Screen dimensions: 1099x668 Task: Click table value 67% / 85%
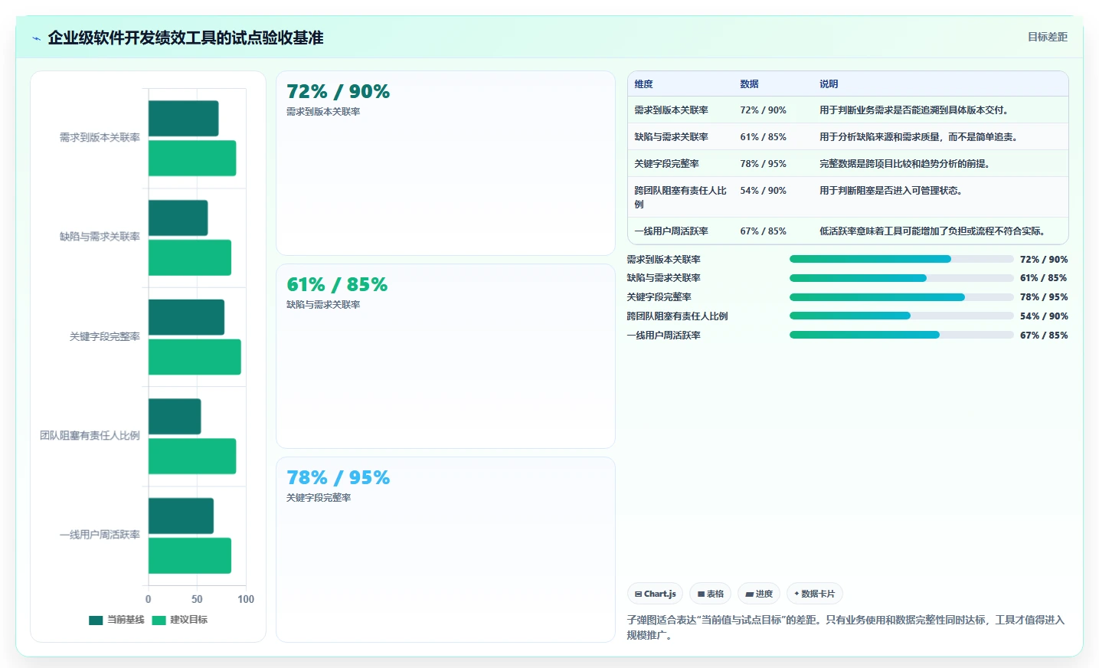[x=763, y=231]
